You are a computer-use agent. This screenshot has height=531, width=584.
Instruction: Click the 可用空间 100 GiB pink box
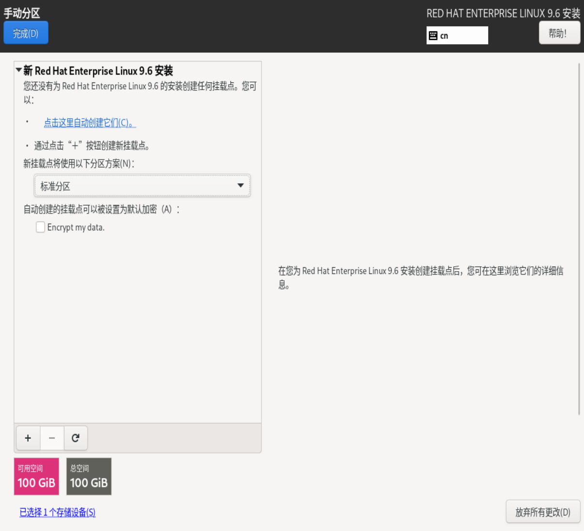(36, 476)
